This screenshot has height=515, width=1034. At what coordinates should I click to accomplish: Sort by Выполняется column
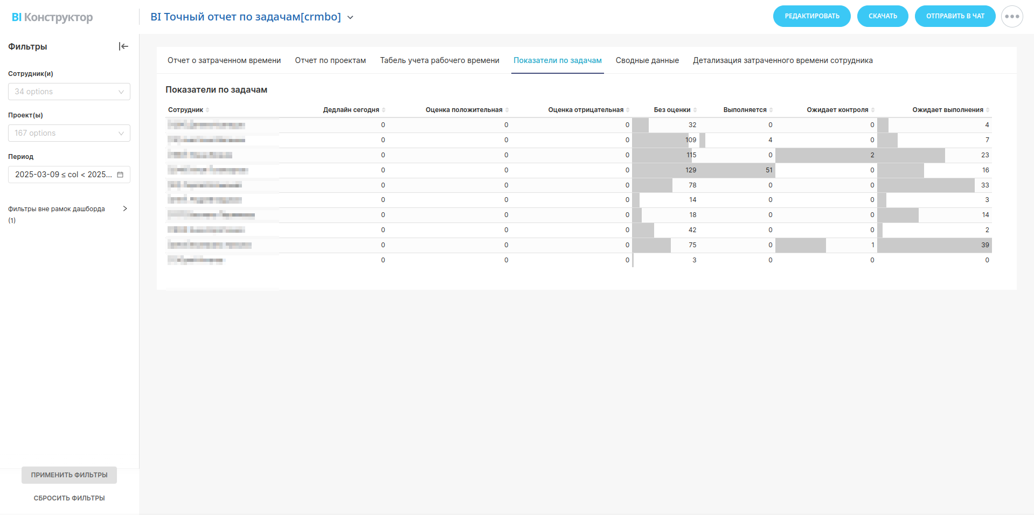tap(771, 110)
